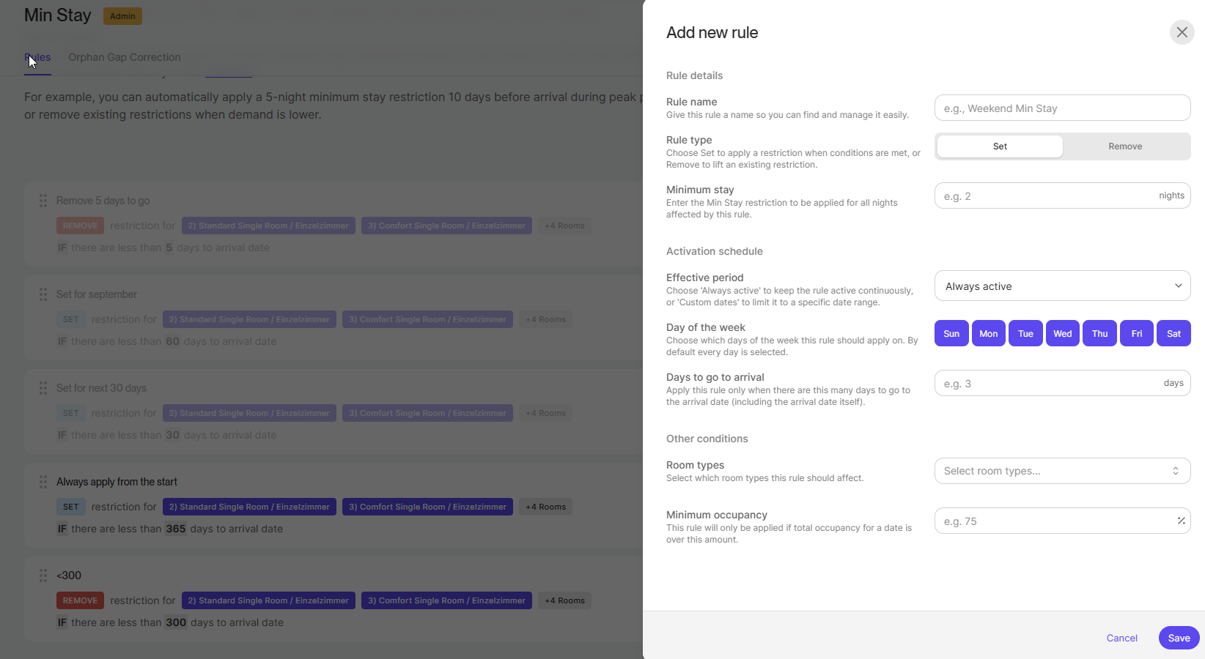Close the Add new rule panel
The image size is (1205, 659).
click(x=1182, y=32)
